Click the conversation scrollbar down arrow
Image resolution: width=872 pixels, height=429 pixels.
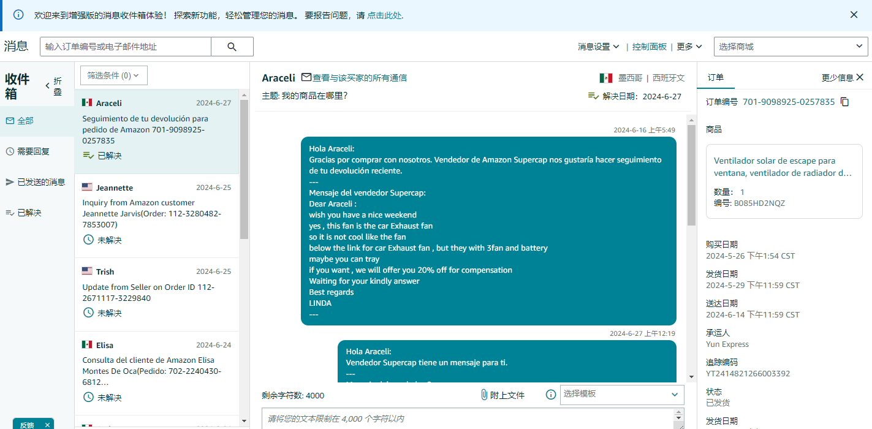(x=691, y=376)
